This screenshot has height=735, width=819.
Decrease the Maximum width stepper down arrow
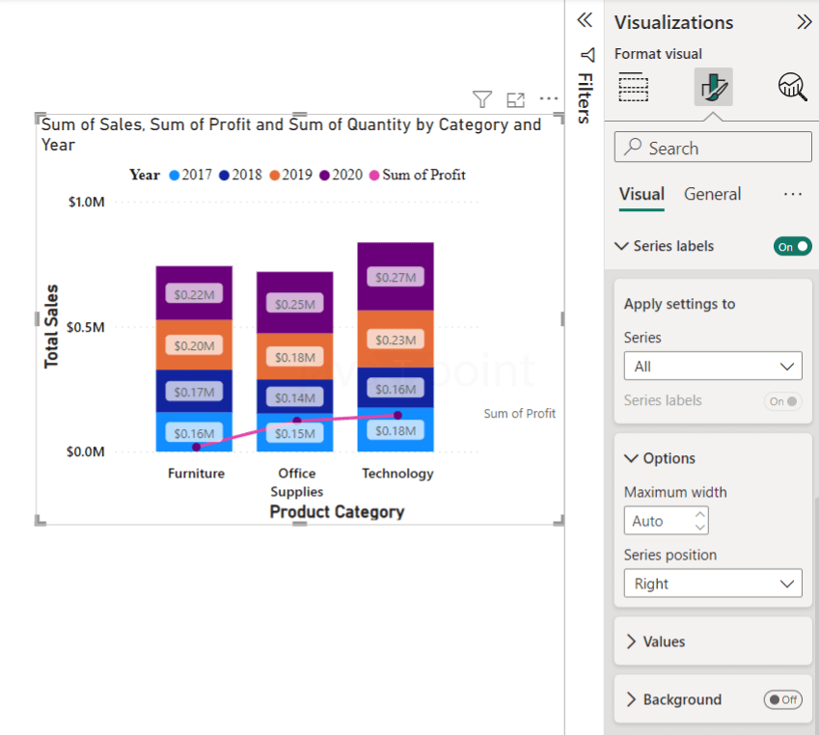pos(700,527)
